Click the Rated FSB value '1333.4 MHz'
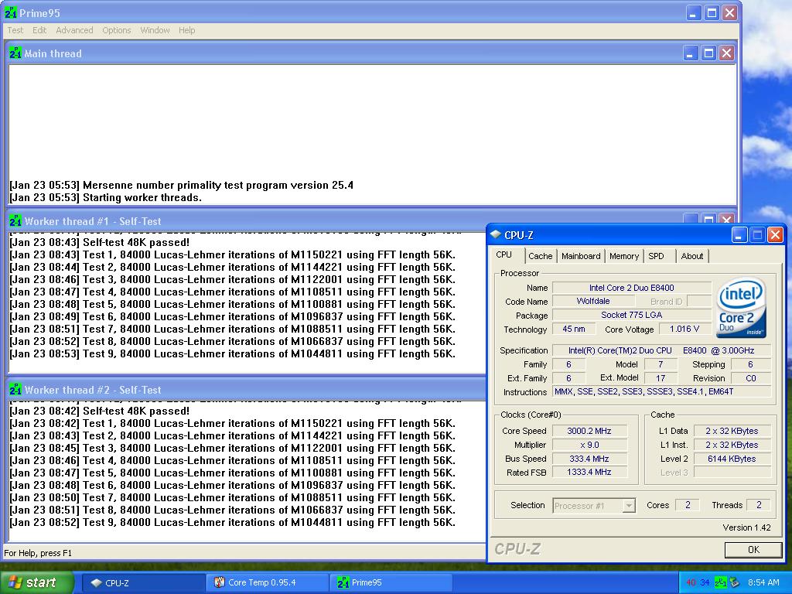Viewport: 792px width, 594px height. pos(589,472)
